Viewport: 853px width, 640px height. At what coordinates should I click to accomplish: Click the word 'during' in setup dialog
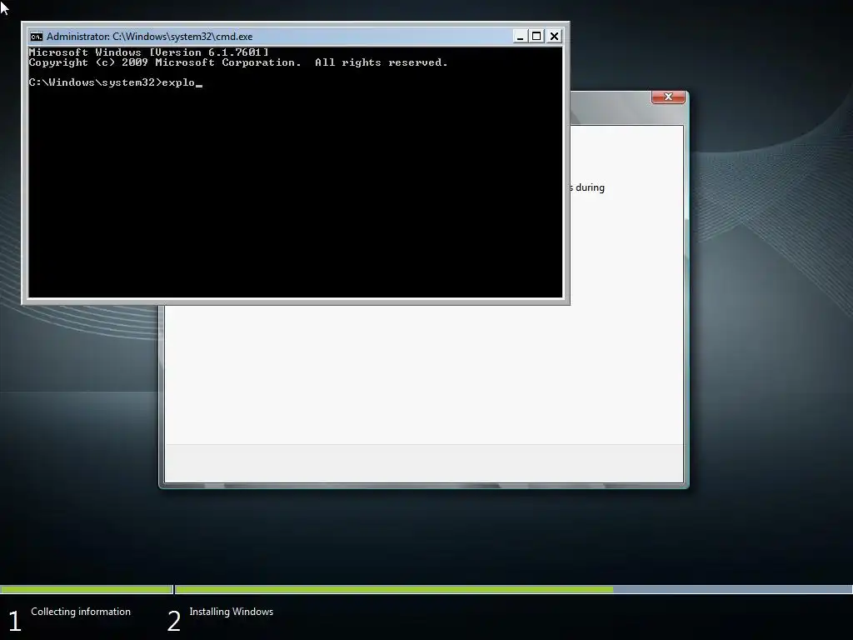click(591, 187)
